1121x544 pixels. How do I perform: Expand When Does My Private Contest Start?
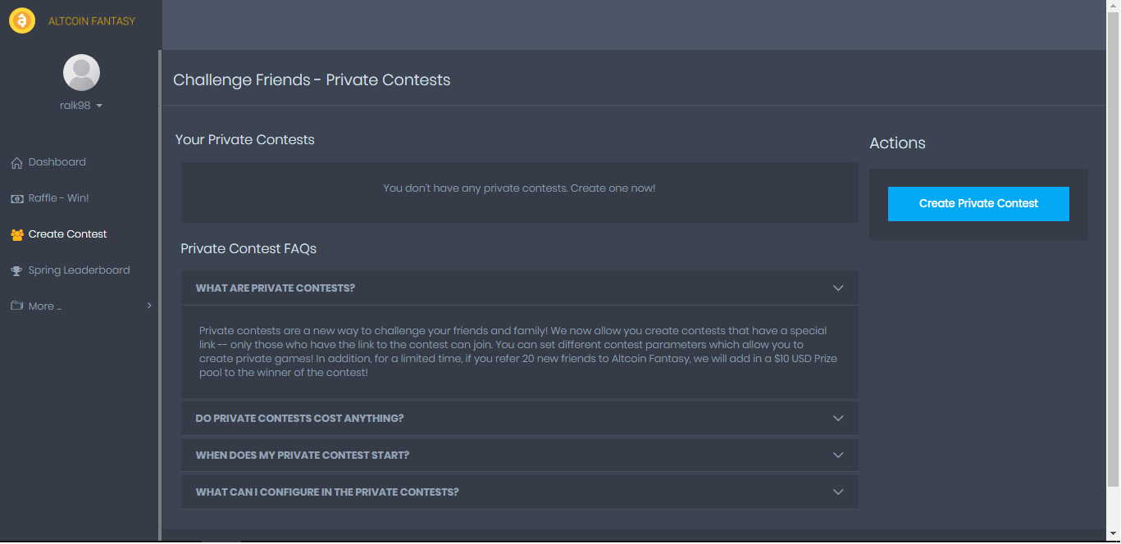pos(520,456)
